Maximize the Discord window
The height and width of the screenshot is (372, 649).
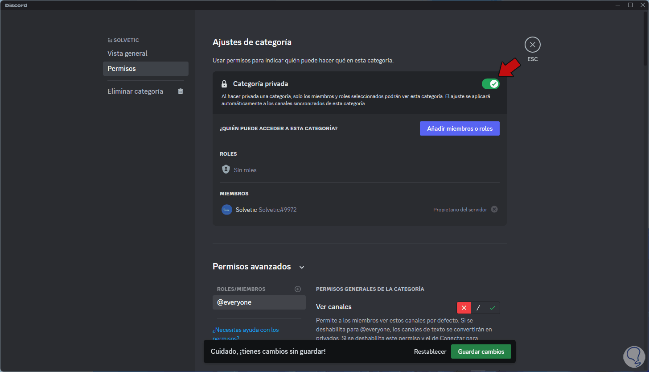pos(630,5)
